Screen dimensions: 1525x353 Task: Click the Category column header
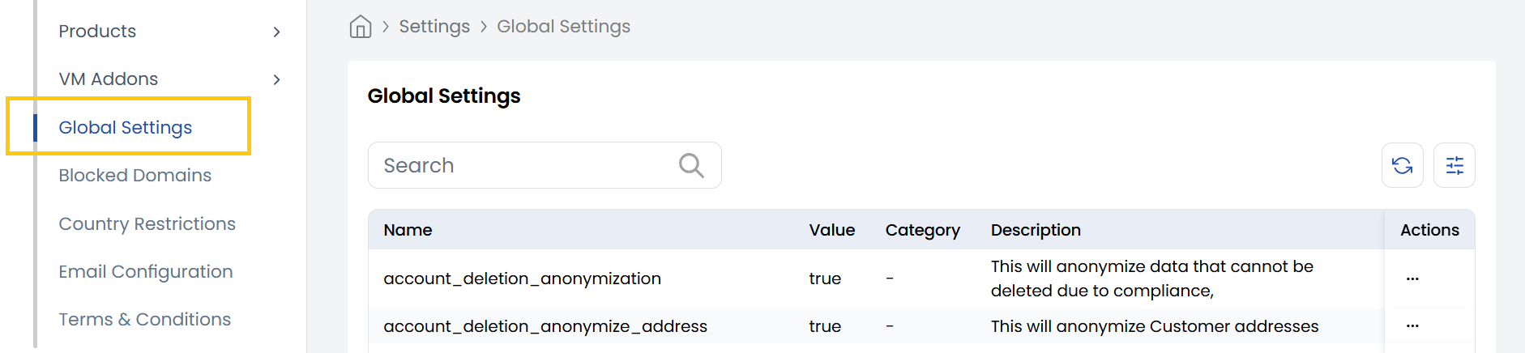coord(922,230)
